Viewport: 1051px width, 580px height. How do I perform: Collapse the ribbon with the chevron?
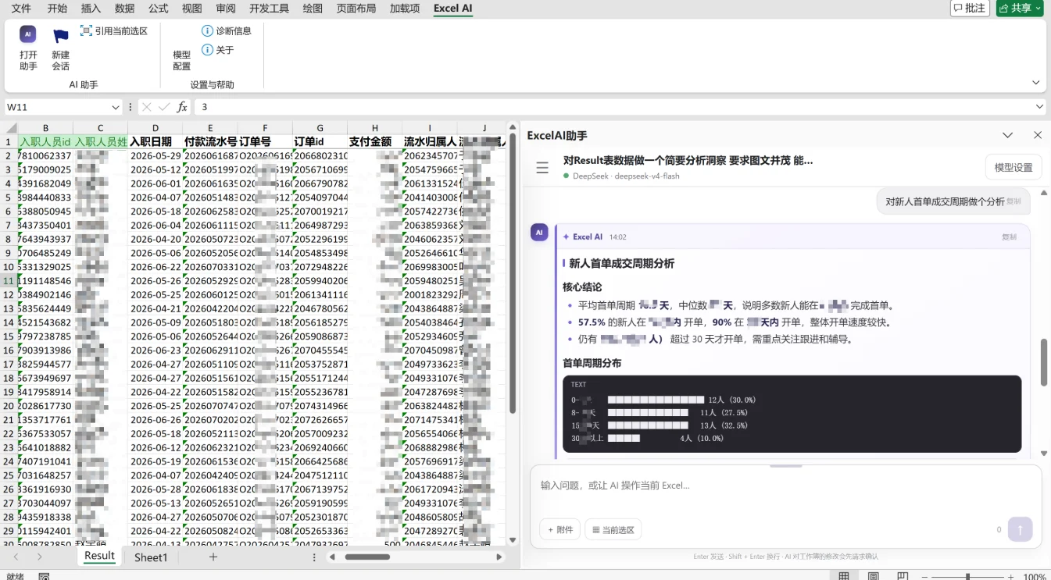pyautogui.click(x=1036, y=83)
